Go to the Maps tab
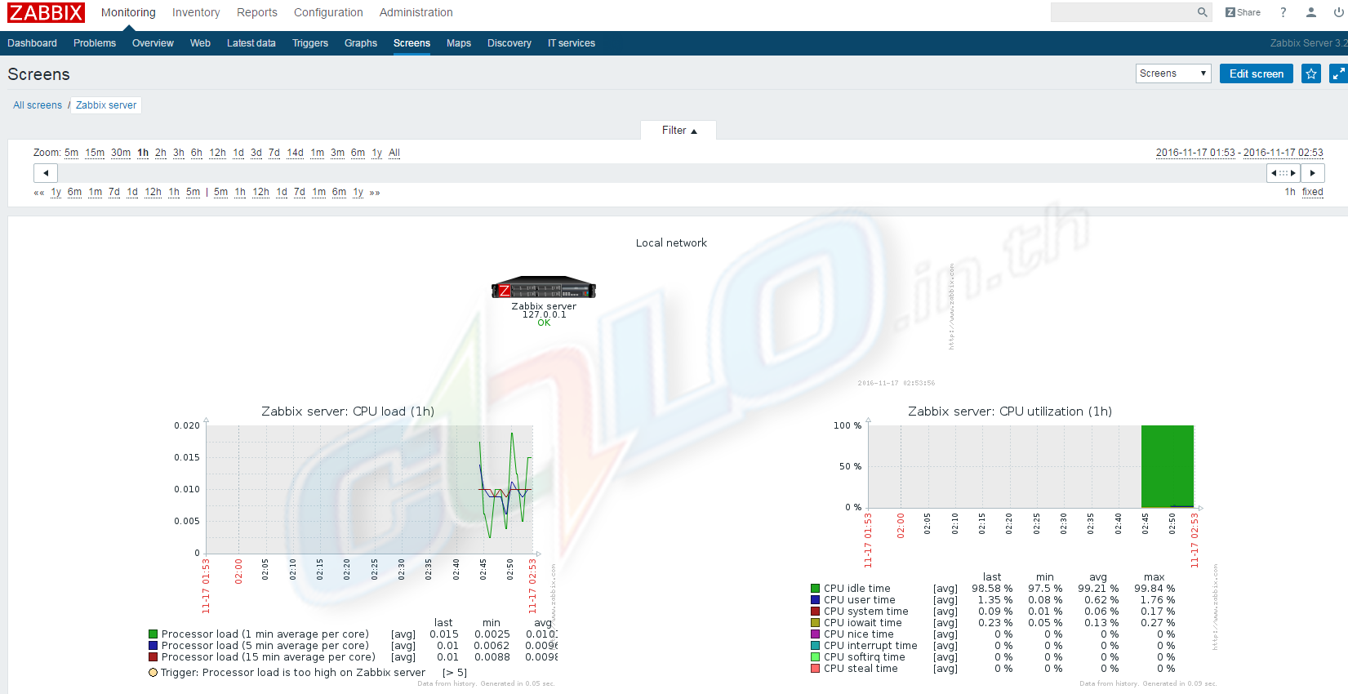The image size is (1348, 694). 459,43
